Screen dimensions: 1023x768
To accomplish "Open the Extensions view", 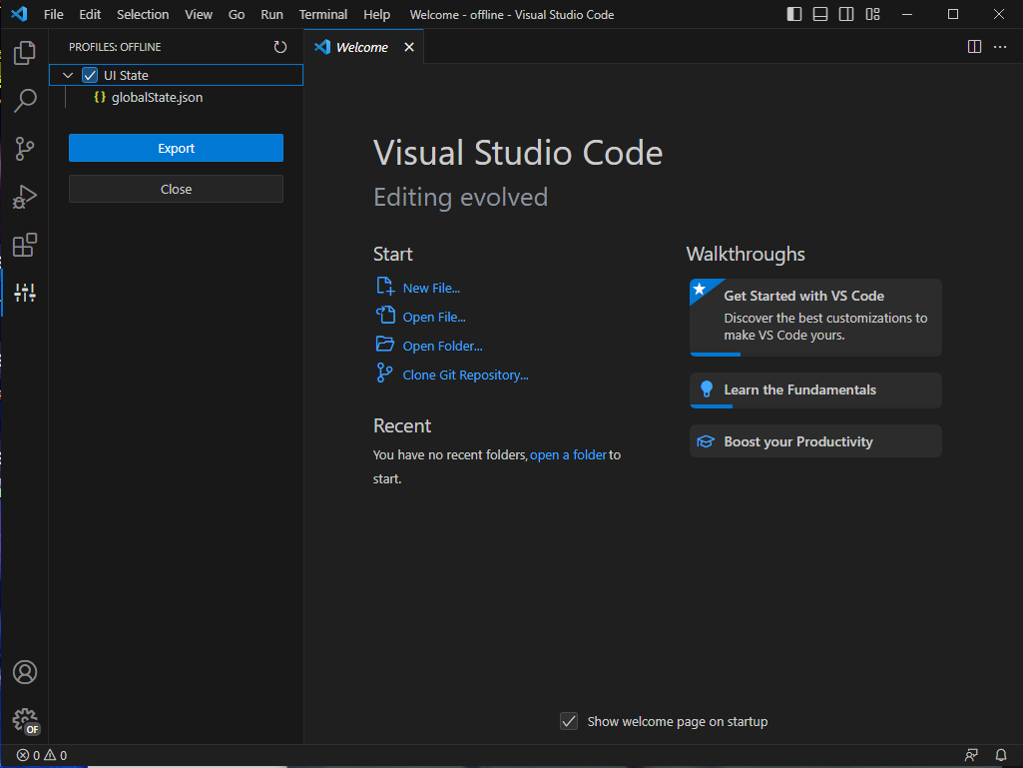I will click(x=24, y=244).
